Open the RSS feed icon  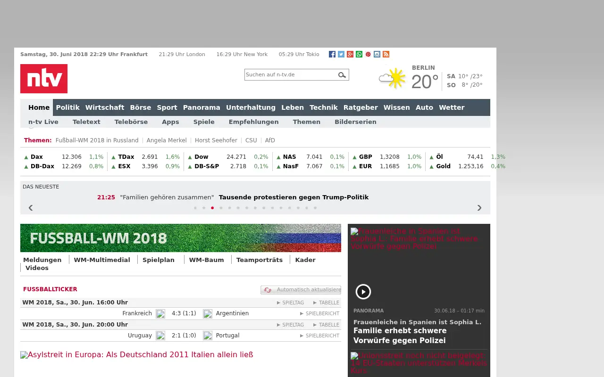pyautogui.click(x=386, y=54)
